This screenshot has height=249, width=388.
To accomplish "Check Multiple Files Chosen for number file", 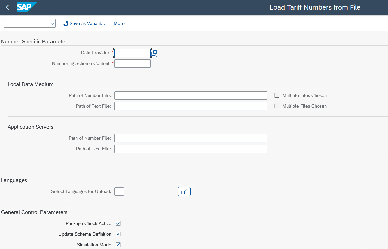I will [x=277, y=96].
